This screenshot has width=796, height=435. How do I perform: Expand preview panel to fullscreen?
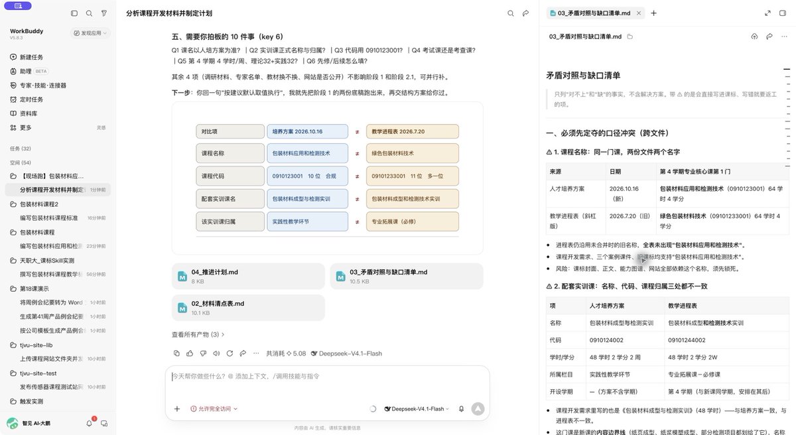click(x=767, y=13)
